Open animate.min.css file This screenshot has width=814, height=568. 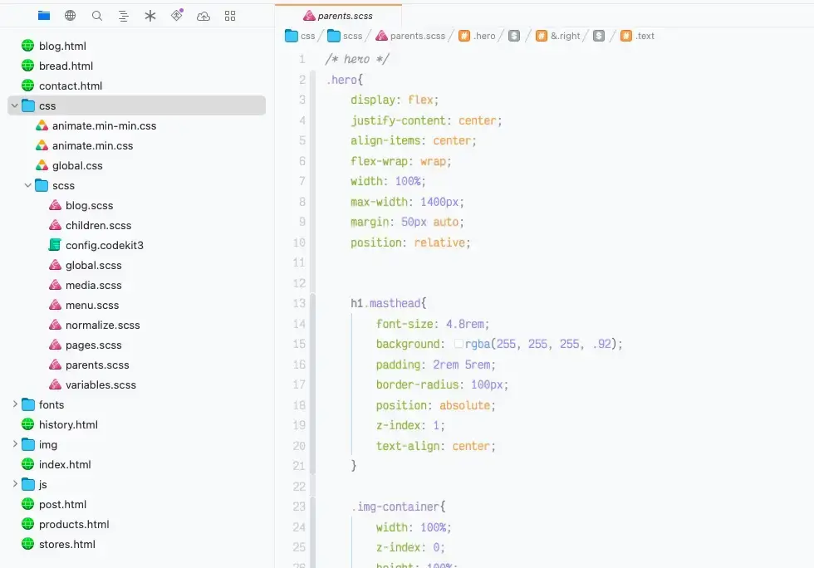[92, 145]
